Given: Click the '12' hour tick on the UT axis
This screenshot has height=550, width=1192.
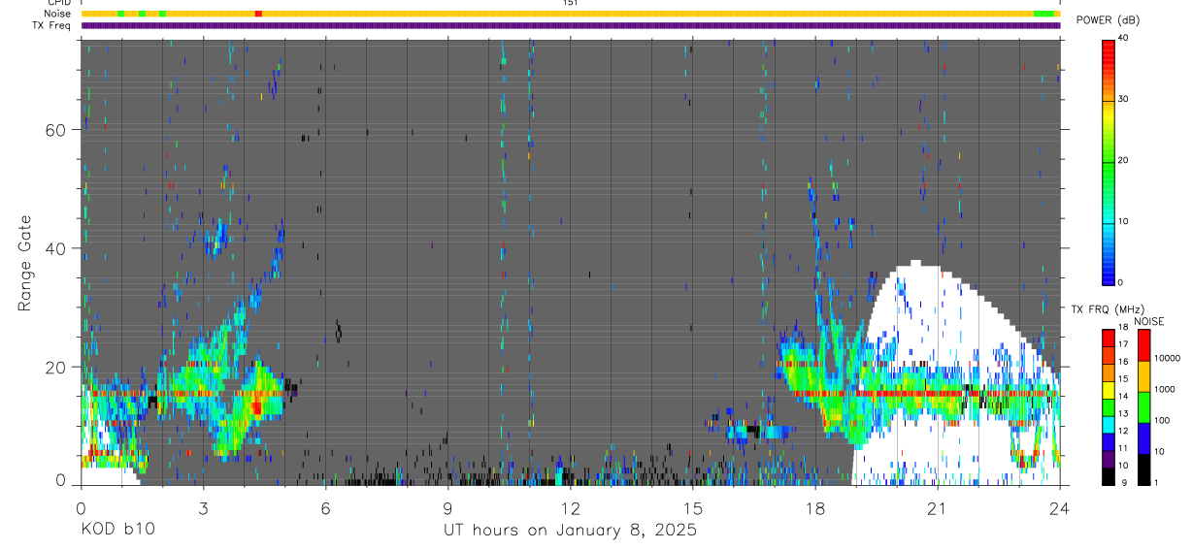Looking at the screenshot, I should coord(570,507).
